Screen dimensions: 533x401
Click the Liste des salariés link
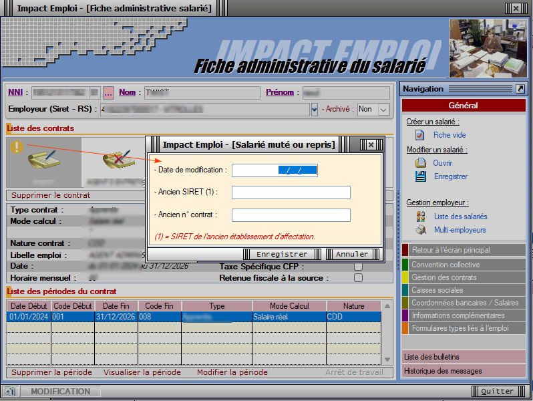[x=461, y=217]
